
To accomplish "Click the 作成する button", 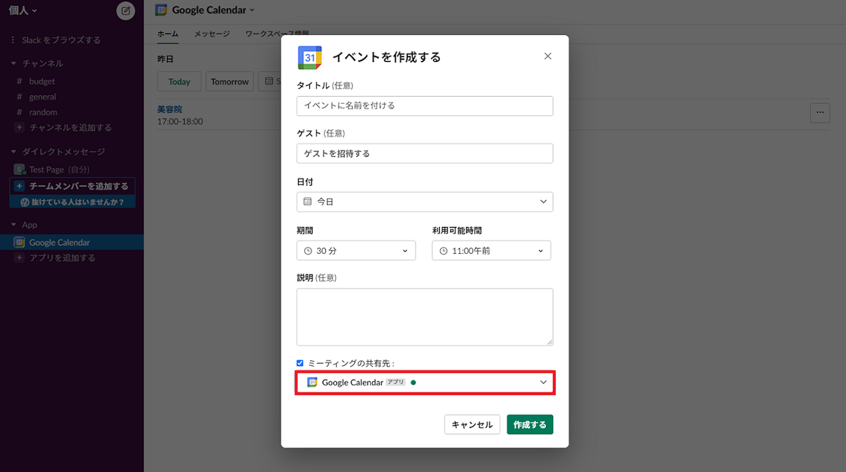I will tap(530, 425).
